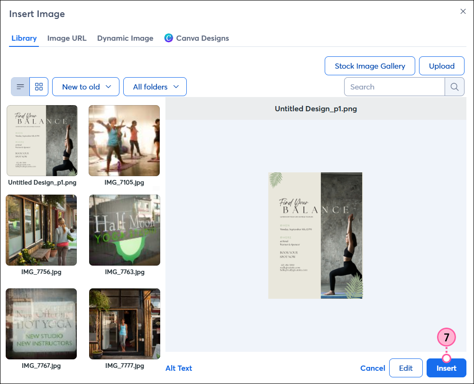Open the Dynamic Image tab

[125, 38]
